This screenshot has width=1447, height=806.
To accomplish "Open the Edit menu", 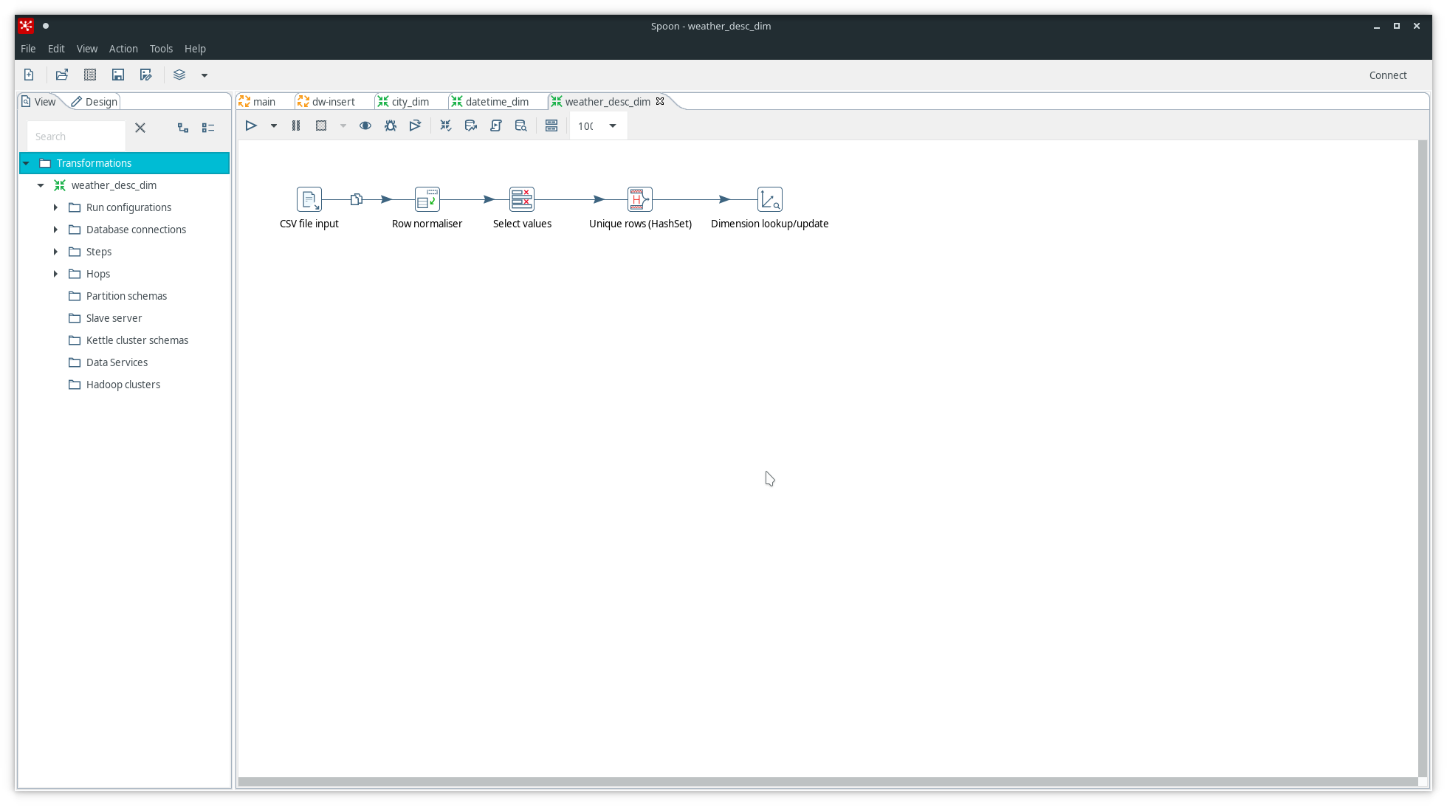I will coord(56,49).
